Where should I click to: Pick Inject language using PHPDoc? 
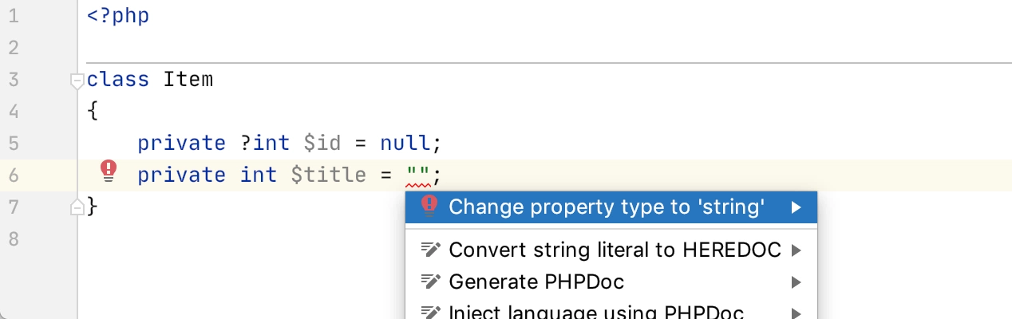pos(611,311)
